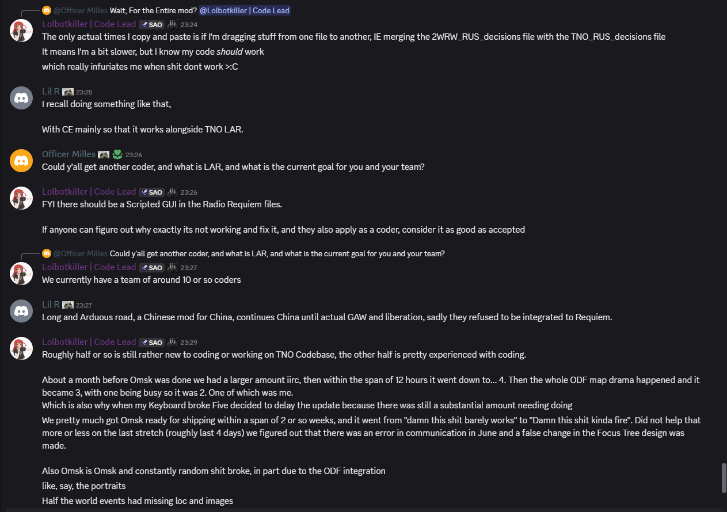Click the chat scrollbar thumb

(x=724, y=477)
